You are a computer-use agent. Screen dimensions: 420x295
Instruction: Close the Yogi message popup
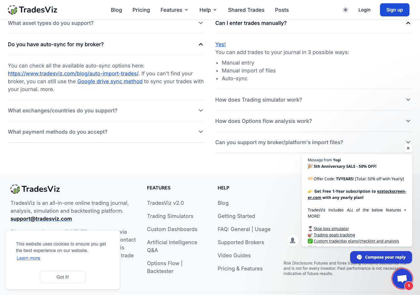(408, 148)
